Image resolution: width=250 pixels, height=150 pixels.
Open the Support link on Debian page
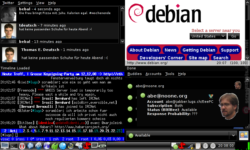pos(230,50)
